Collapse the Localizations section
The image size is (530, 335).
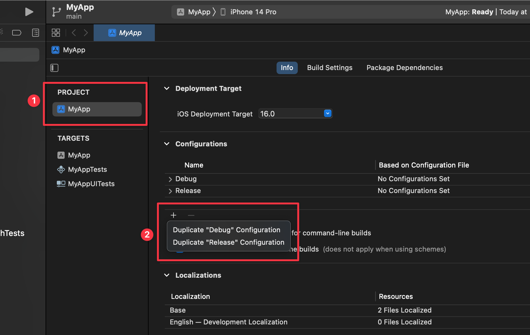click(x=167, y=275)
